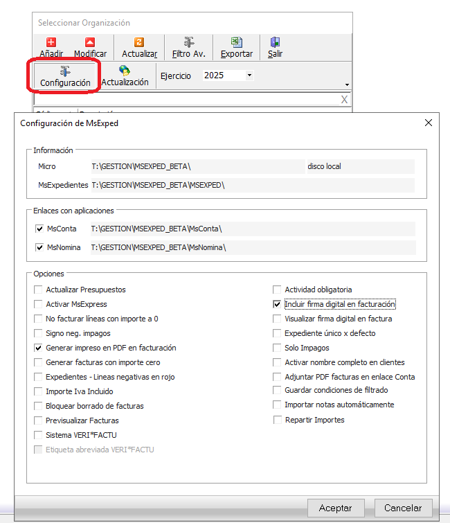The height and width of the screenshot is (523, 450).
Task: Check Guardar condiciones de filtrado
Action: 277,390
